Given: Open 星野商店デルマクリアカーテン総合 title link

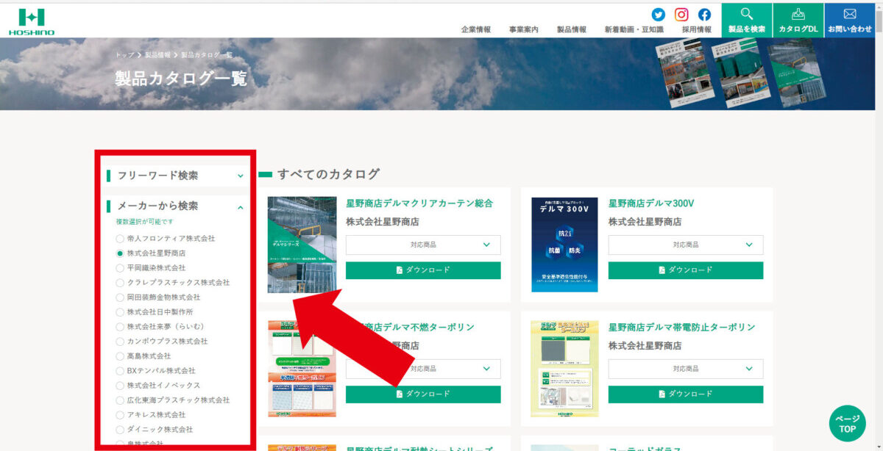Looking at the screenshot, I should click(x=419, y=203).
